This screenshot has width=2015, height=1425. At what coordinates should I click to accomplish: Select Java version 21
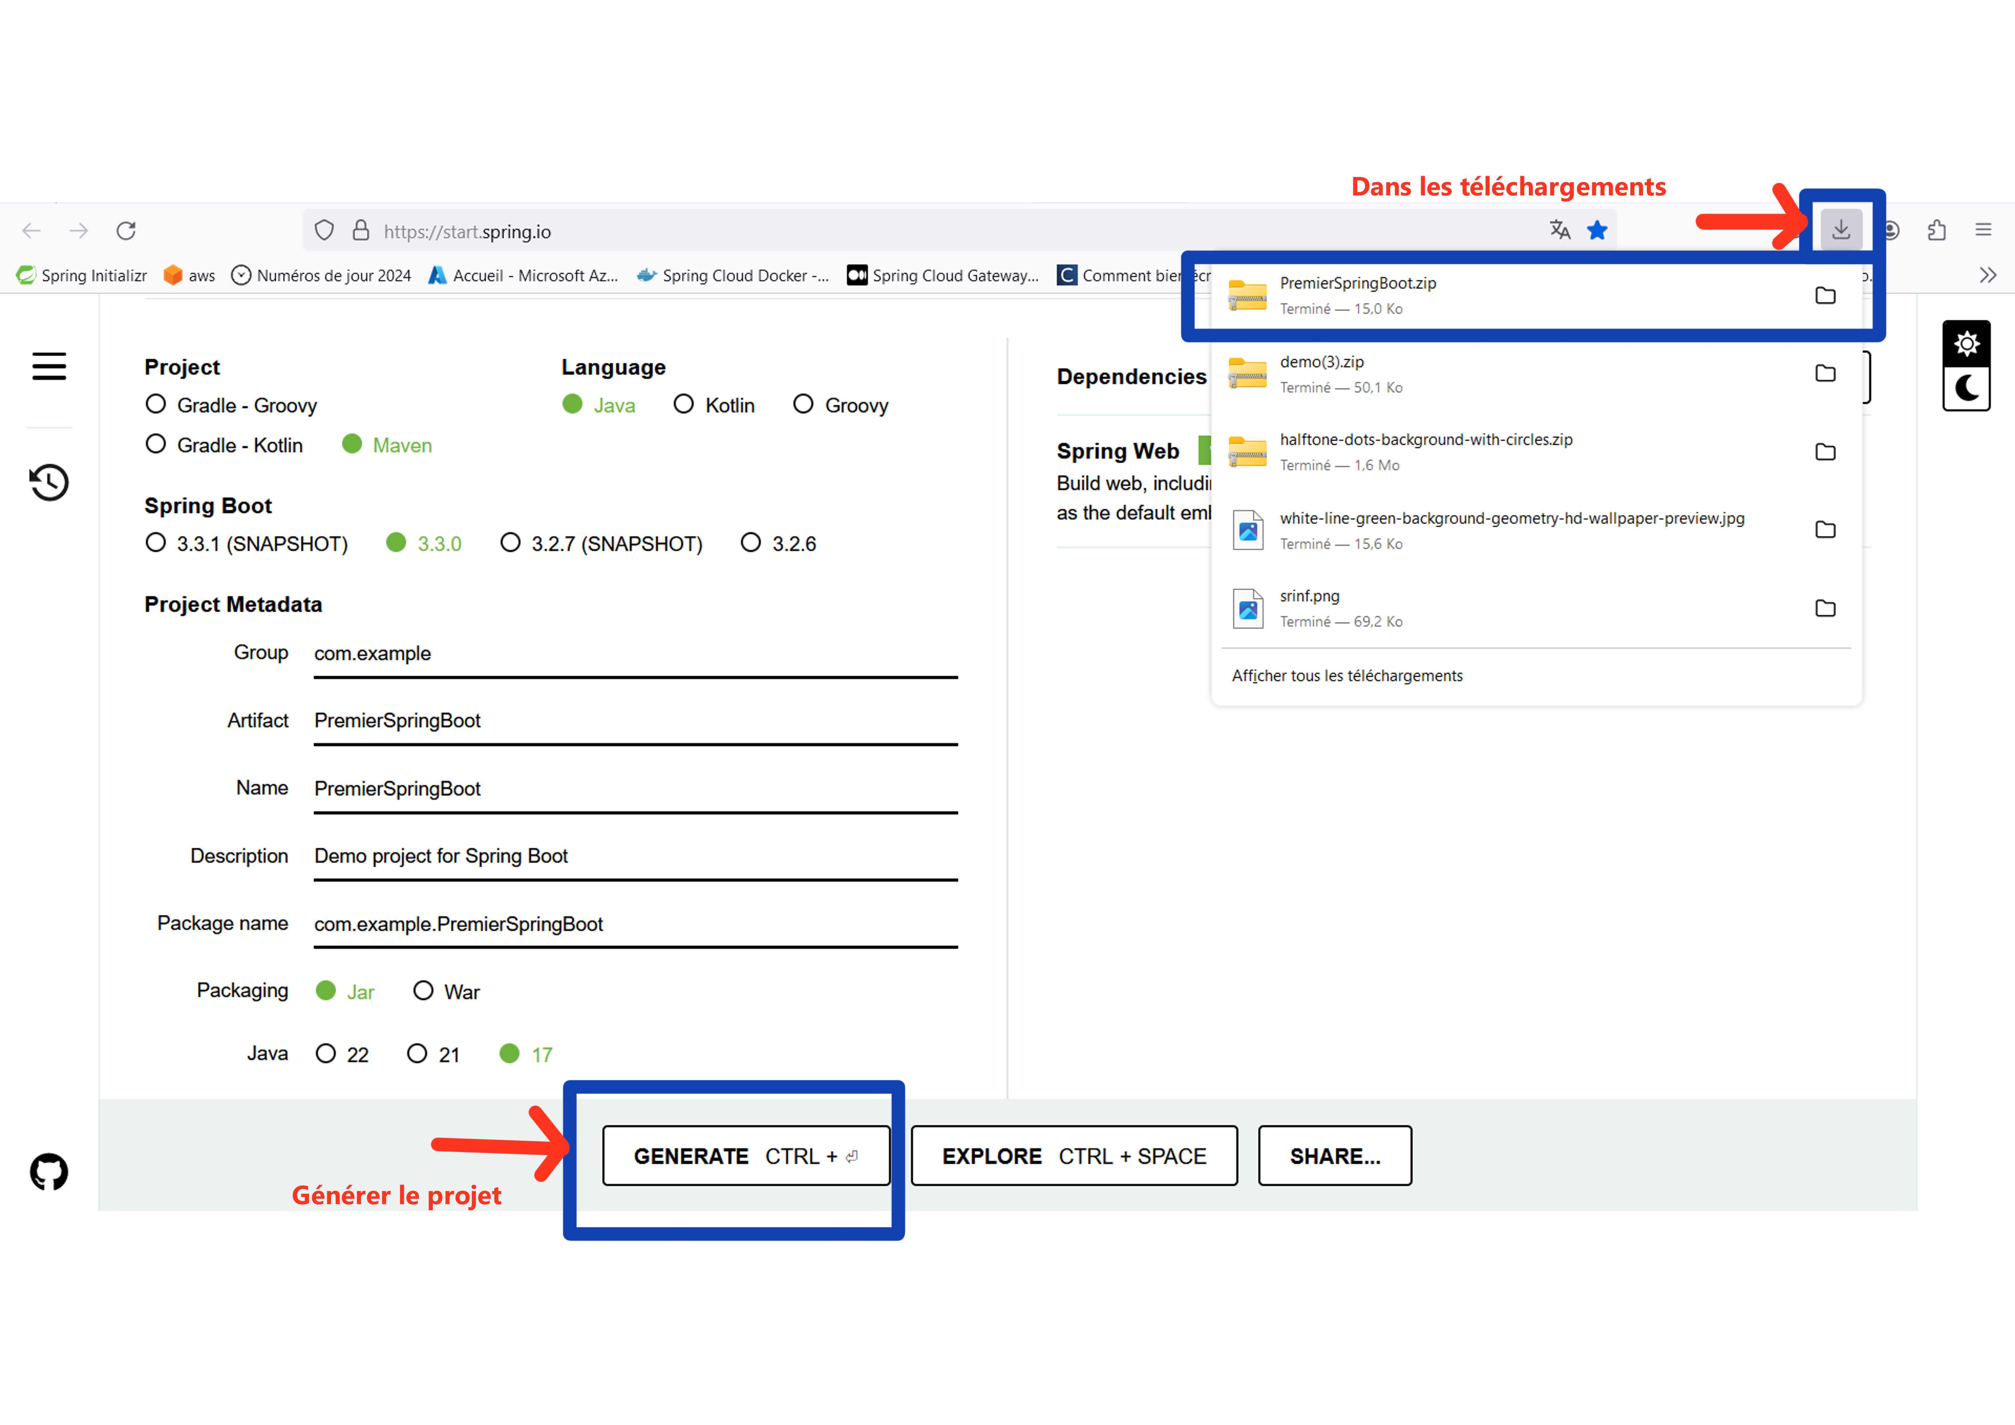434,1054
